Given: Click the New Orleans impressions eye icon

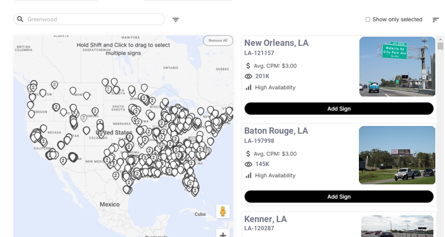Looking at the screenshot, I should click(x=249, y=76).
